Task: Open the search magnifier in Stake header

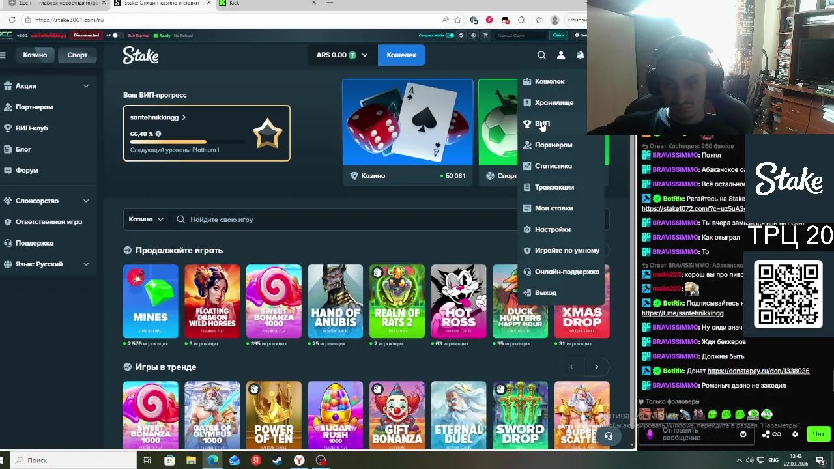Action: 541,55
